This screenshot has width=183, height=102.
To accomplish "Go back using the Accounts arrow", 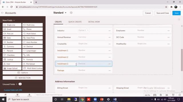I will [3, 13].
